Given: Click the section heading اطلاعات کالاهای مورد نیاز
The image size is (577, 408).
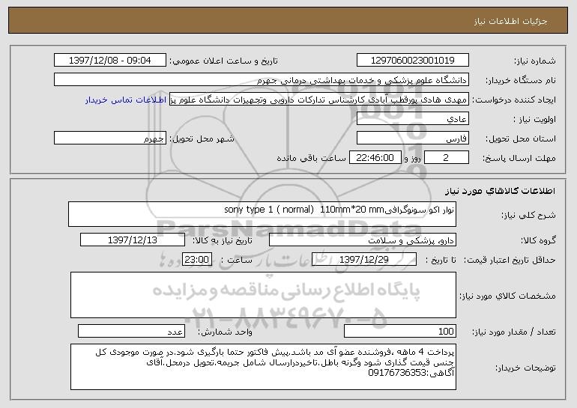Looking at the screenshot, I should tap(500, 191).
